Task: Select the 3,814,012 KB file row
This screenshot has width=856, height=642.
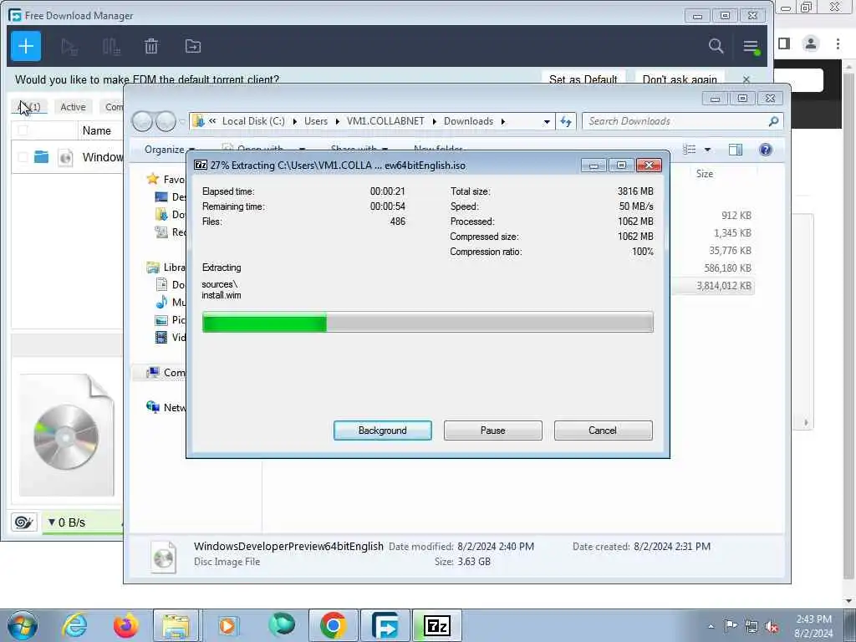Action: 713,286
